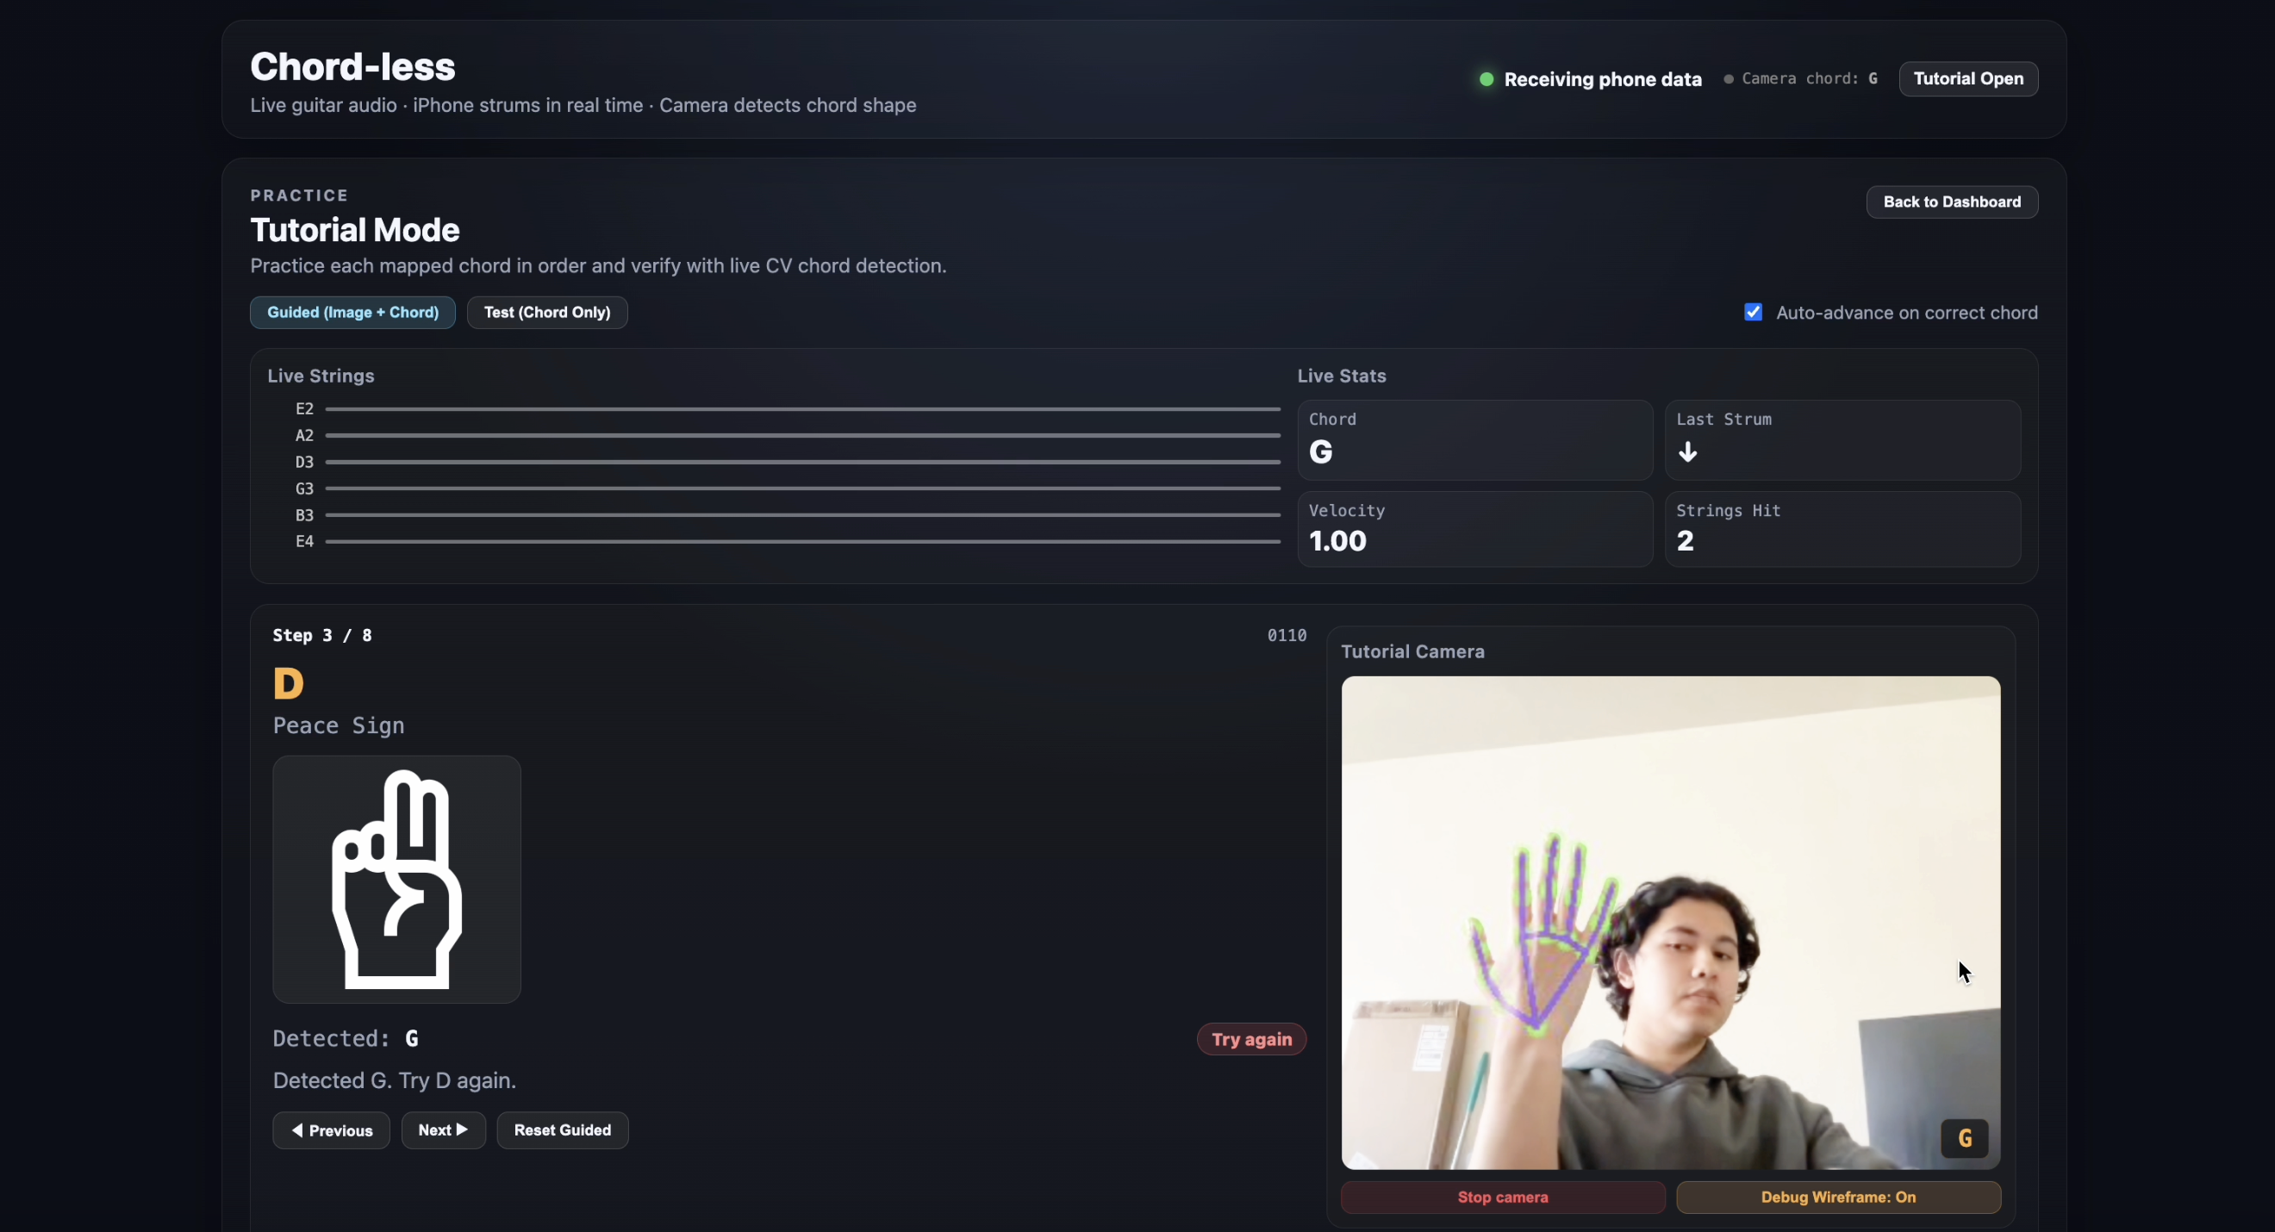Stop the camera feed

(1502, 1198)
